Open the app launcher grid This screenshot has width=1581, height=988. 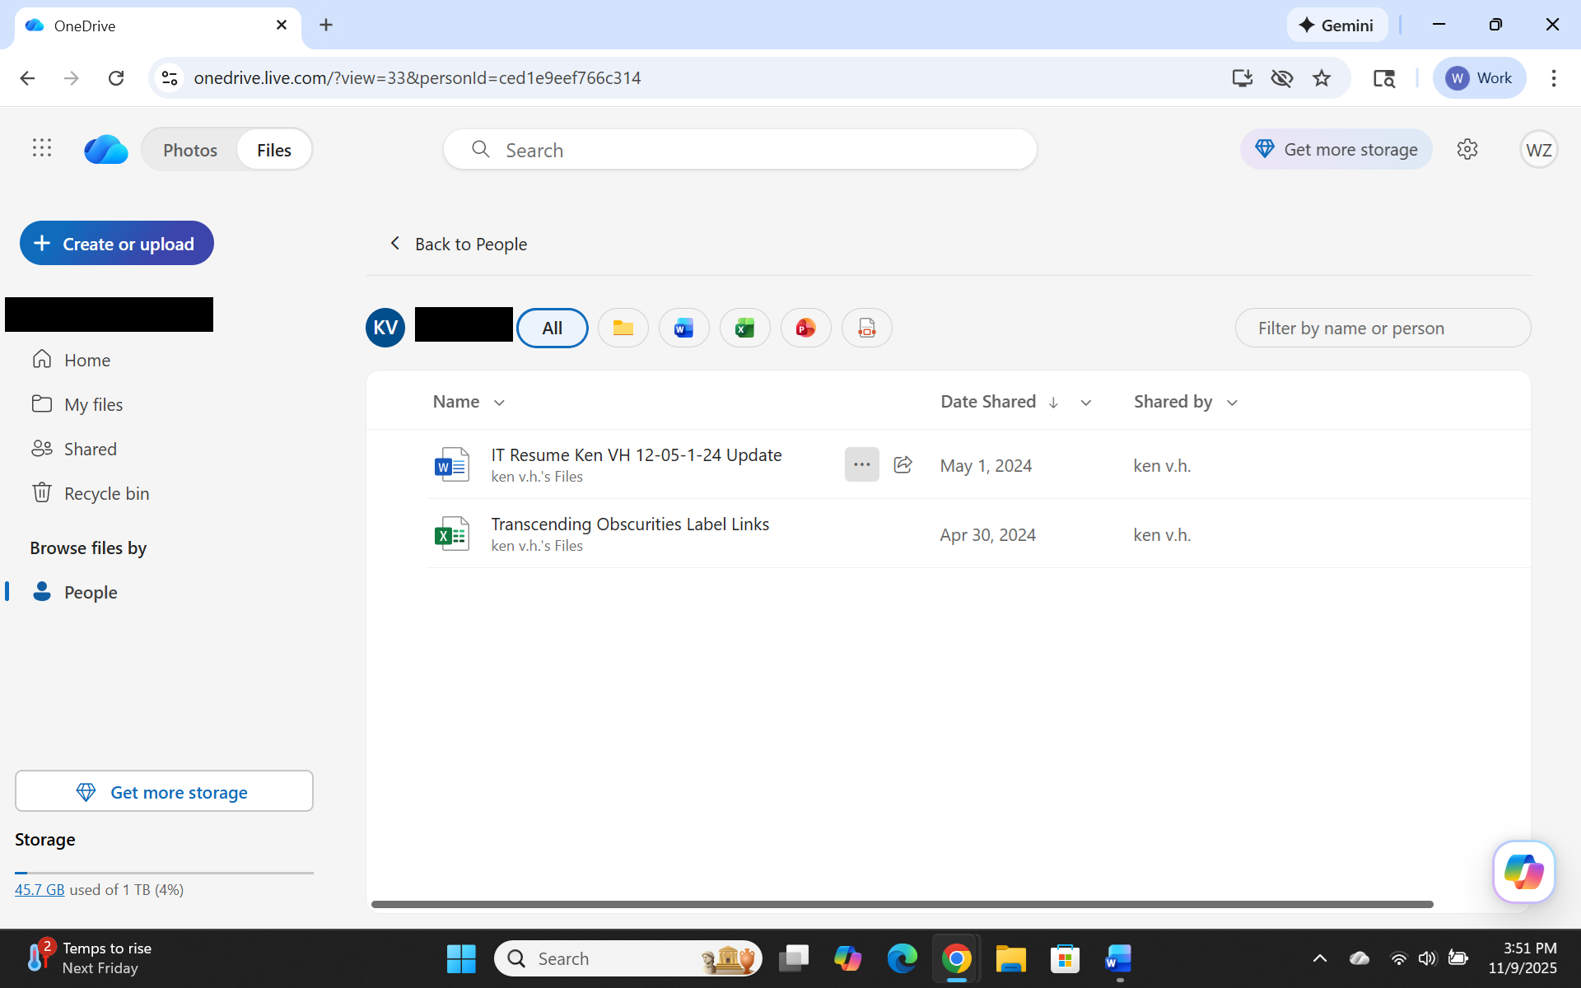tap(42, 148)
